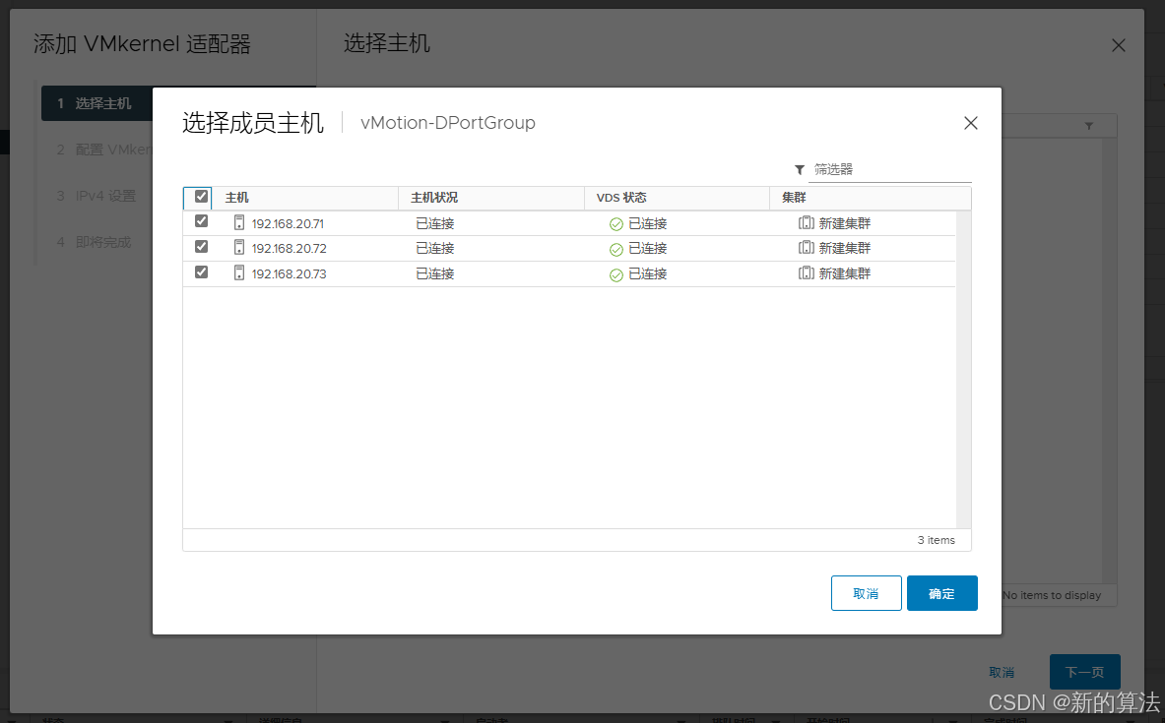
Task: Select wizard step 3 IPv4 设置
Action: (x=97, y=196)
